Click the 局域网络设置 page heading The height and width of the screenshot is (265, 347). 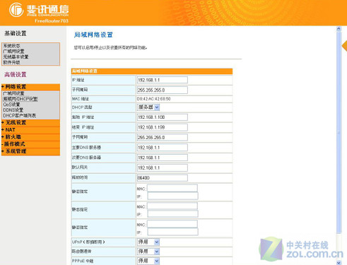click(93, 35)
